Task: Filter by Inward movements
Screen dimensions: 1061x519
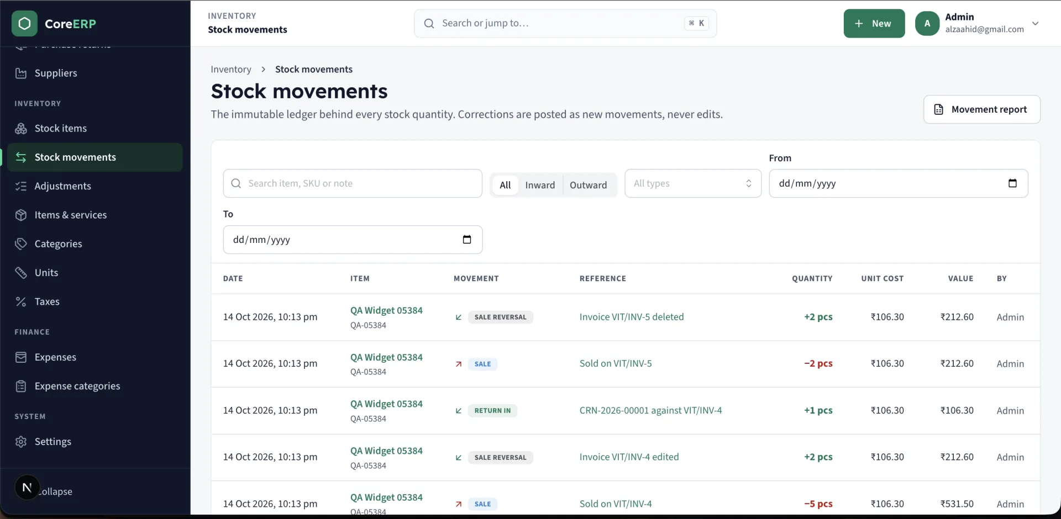Action: [540, 185]
